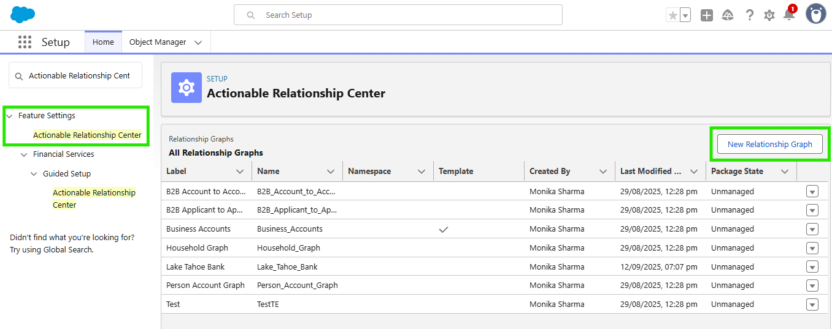
Task: Collapse the Guided Setup tree node
Action: point(34,174)
